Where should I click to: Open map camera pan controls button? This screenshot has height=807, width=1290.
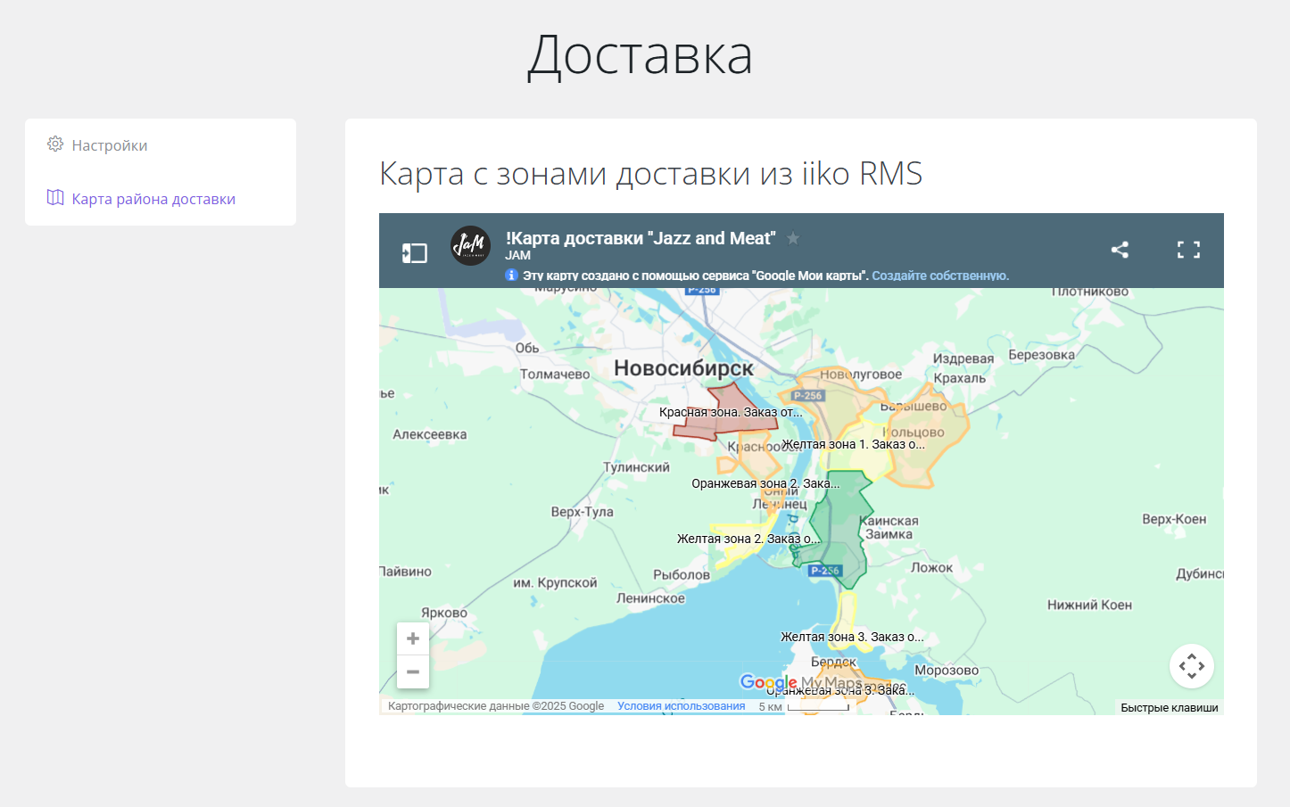(x=1192, y=666)
